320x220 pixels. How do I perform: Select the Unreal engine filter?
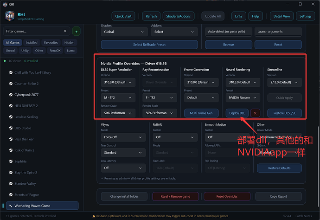click(10, 51)
